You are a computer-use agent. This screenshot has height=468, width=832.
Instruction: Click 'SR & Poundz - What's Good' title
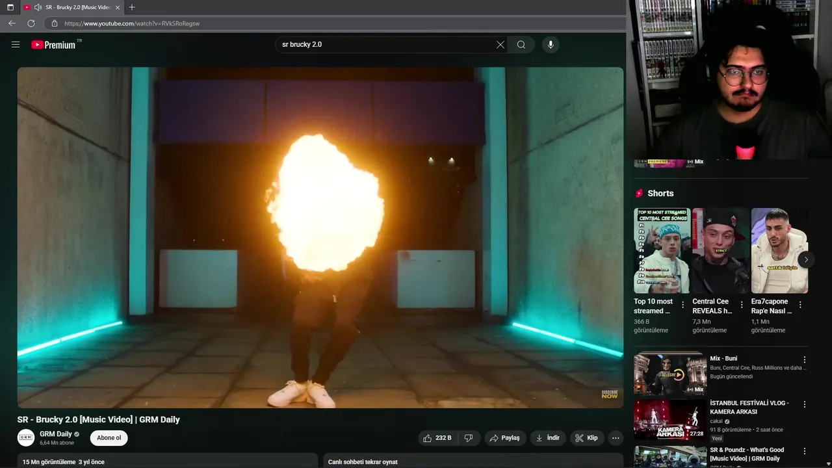[x=747, y=454]
